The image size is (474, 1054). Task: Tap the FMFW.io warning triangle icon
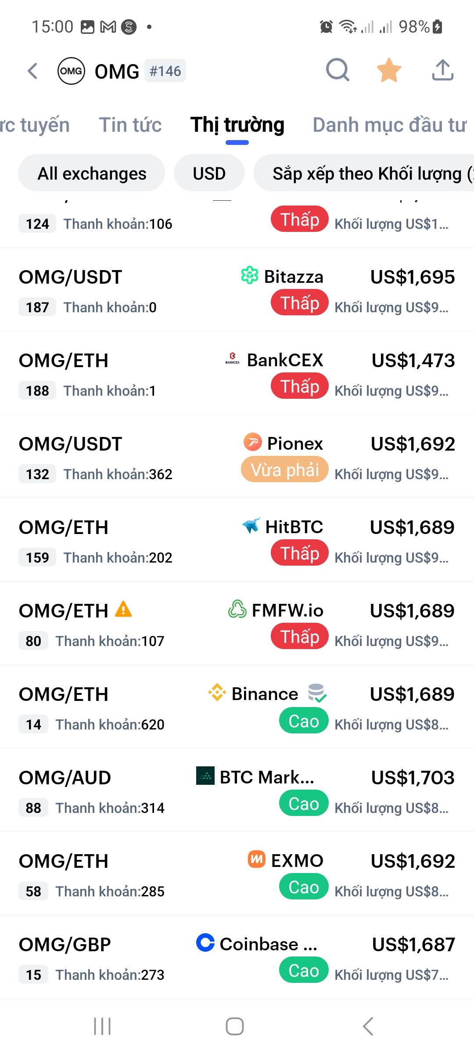point(123,610)
